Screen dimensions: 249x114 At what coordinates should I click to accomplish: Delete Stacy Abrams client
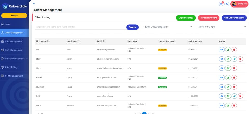[x=240, y=59]
